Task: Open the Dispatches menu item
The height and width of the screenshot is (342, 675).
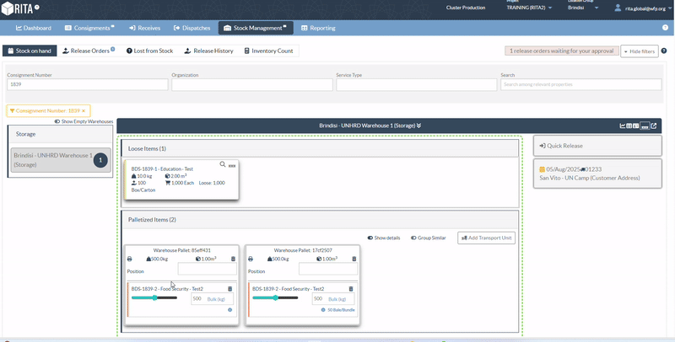Action: [192, 28]
